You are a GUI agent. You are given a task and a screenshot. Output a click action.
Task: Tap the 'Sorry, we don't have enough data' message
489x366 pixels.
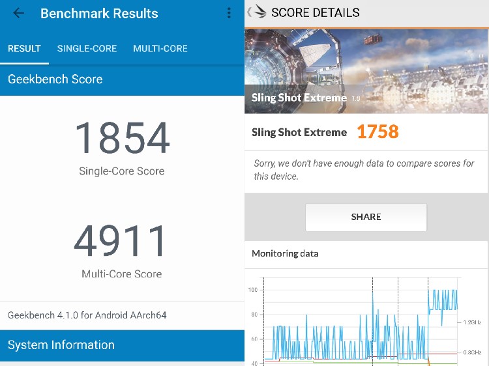(364, 170)
